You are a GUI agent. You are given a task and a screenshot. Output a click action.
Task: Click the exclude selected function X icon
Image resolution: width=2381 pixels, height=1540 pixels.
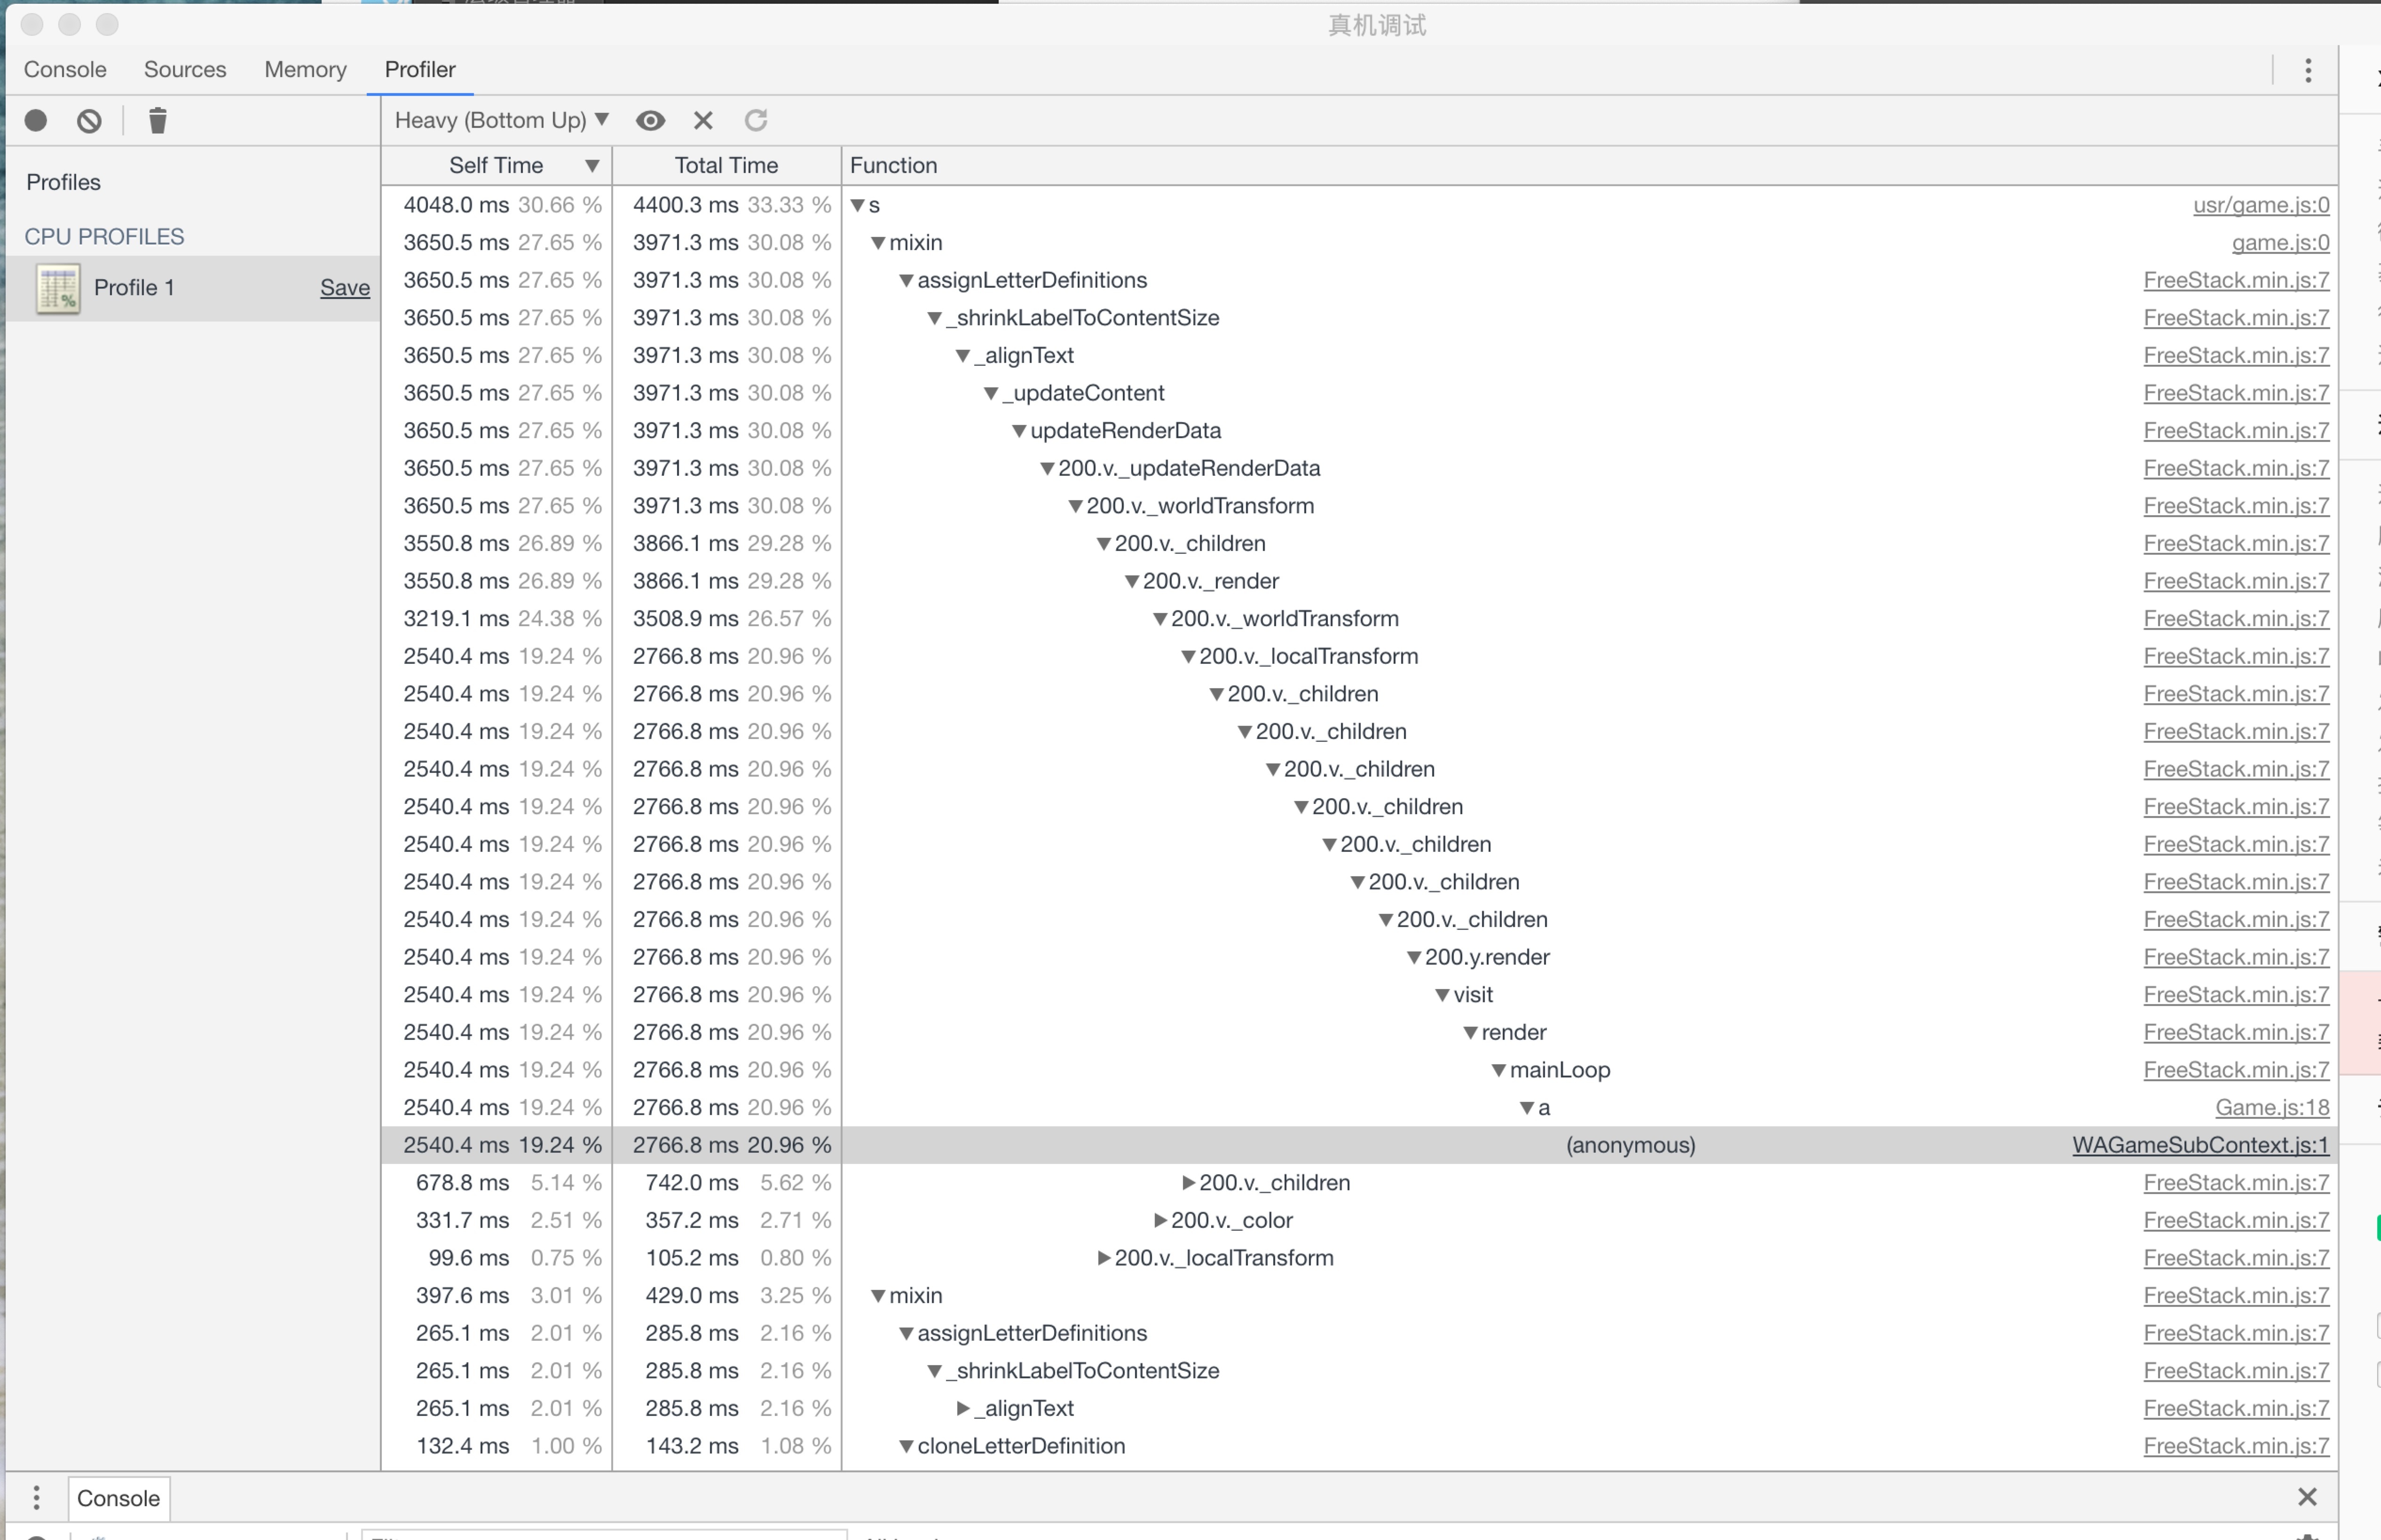click(x=703, y=121)
